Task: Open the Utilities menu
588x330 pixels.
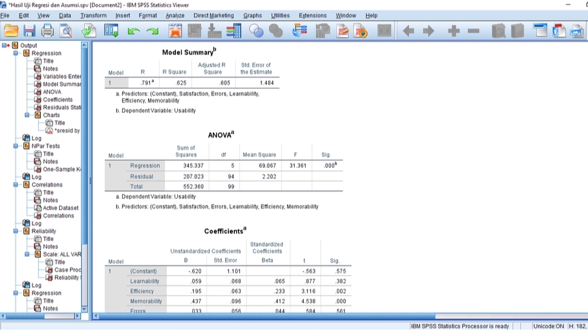Action: click(x=280, y=16)
